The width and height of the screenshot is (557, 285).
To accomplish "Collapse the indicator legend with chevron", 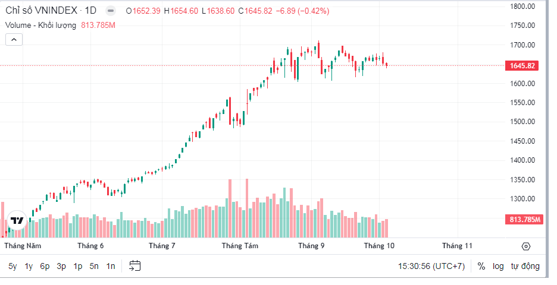I will pyautogui.click(x=14, y=40).
